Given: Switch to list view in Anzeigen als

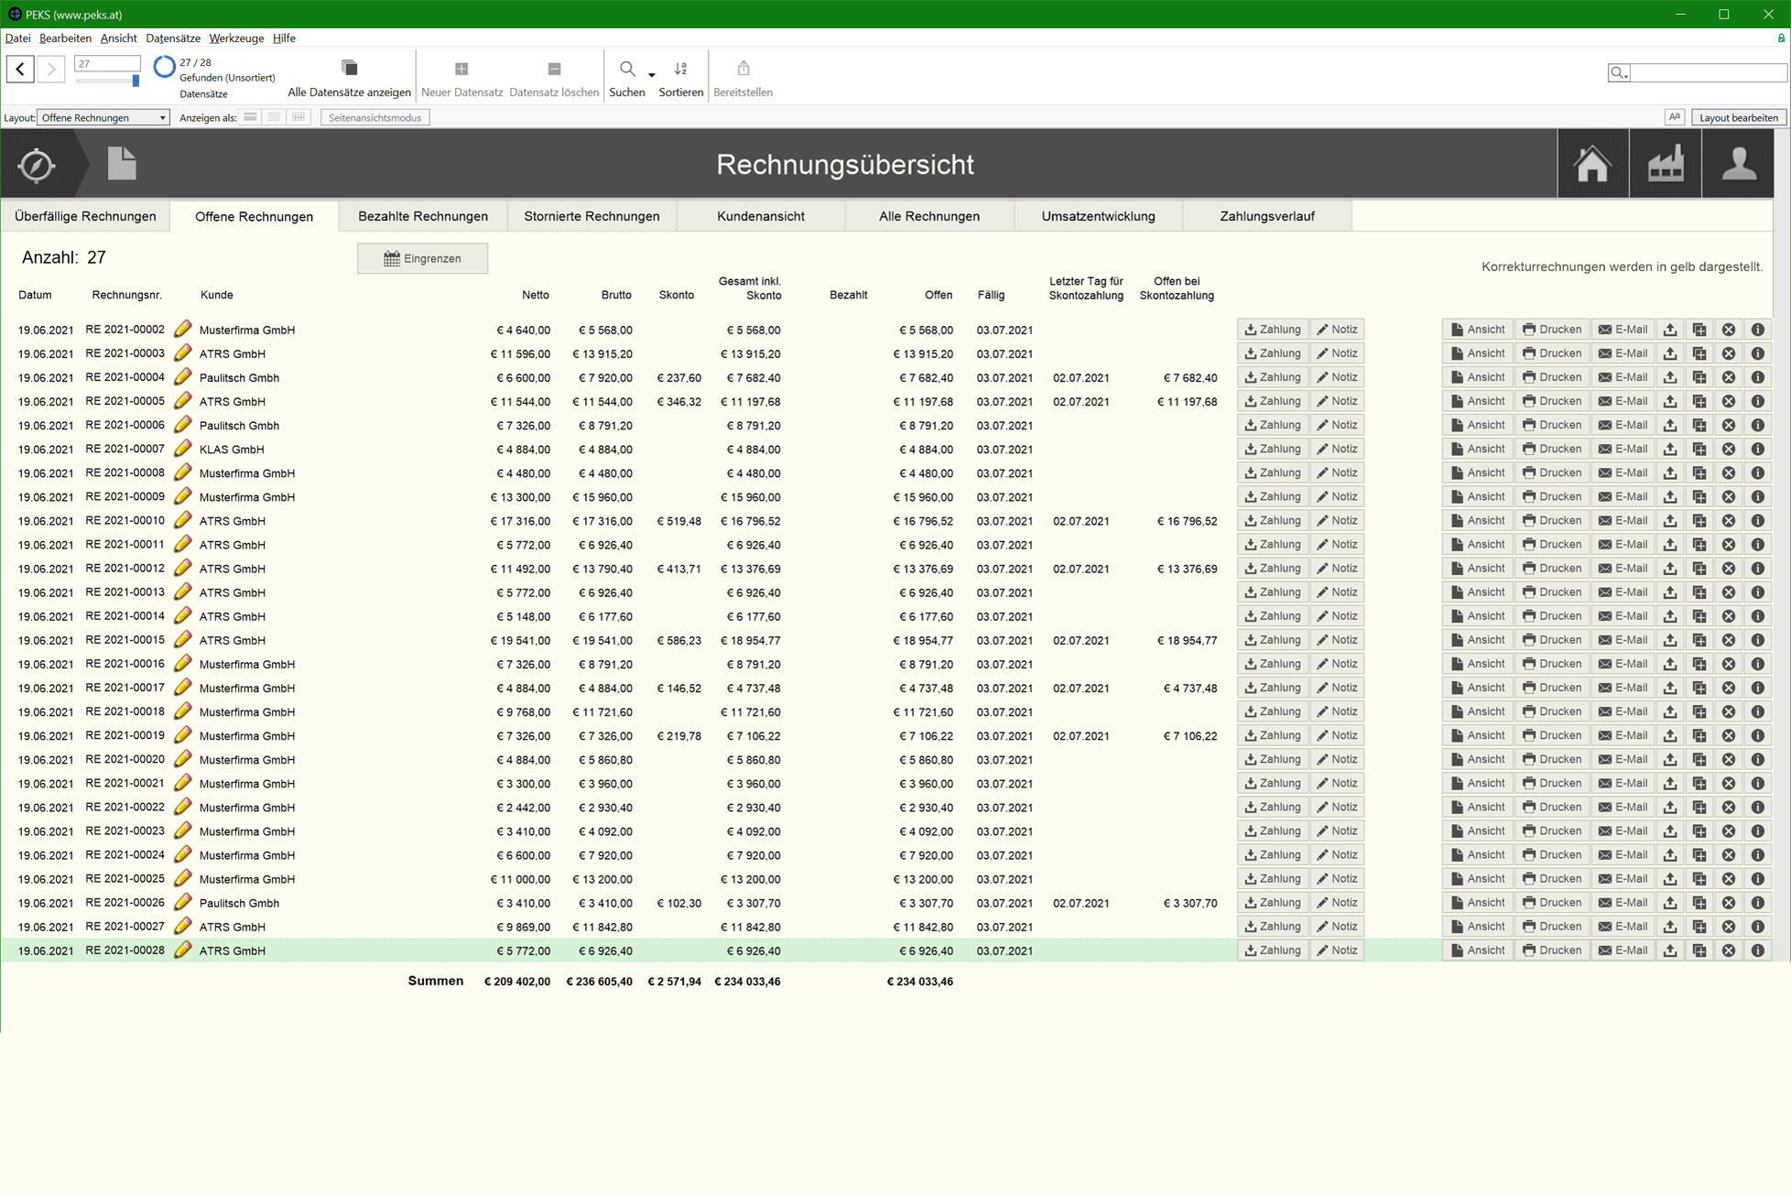Looking at the screenshot, I should point(274,117).
